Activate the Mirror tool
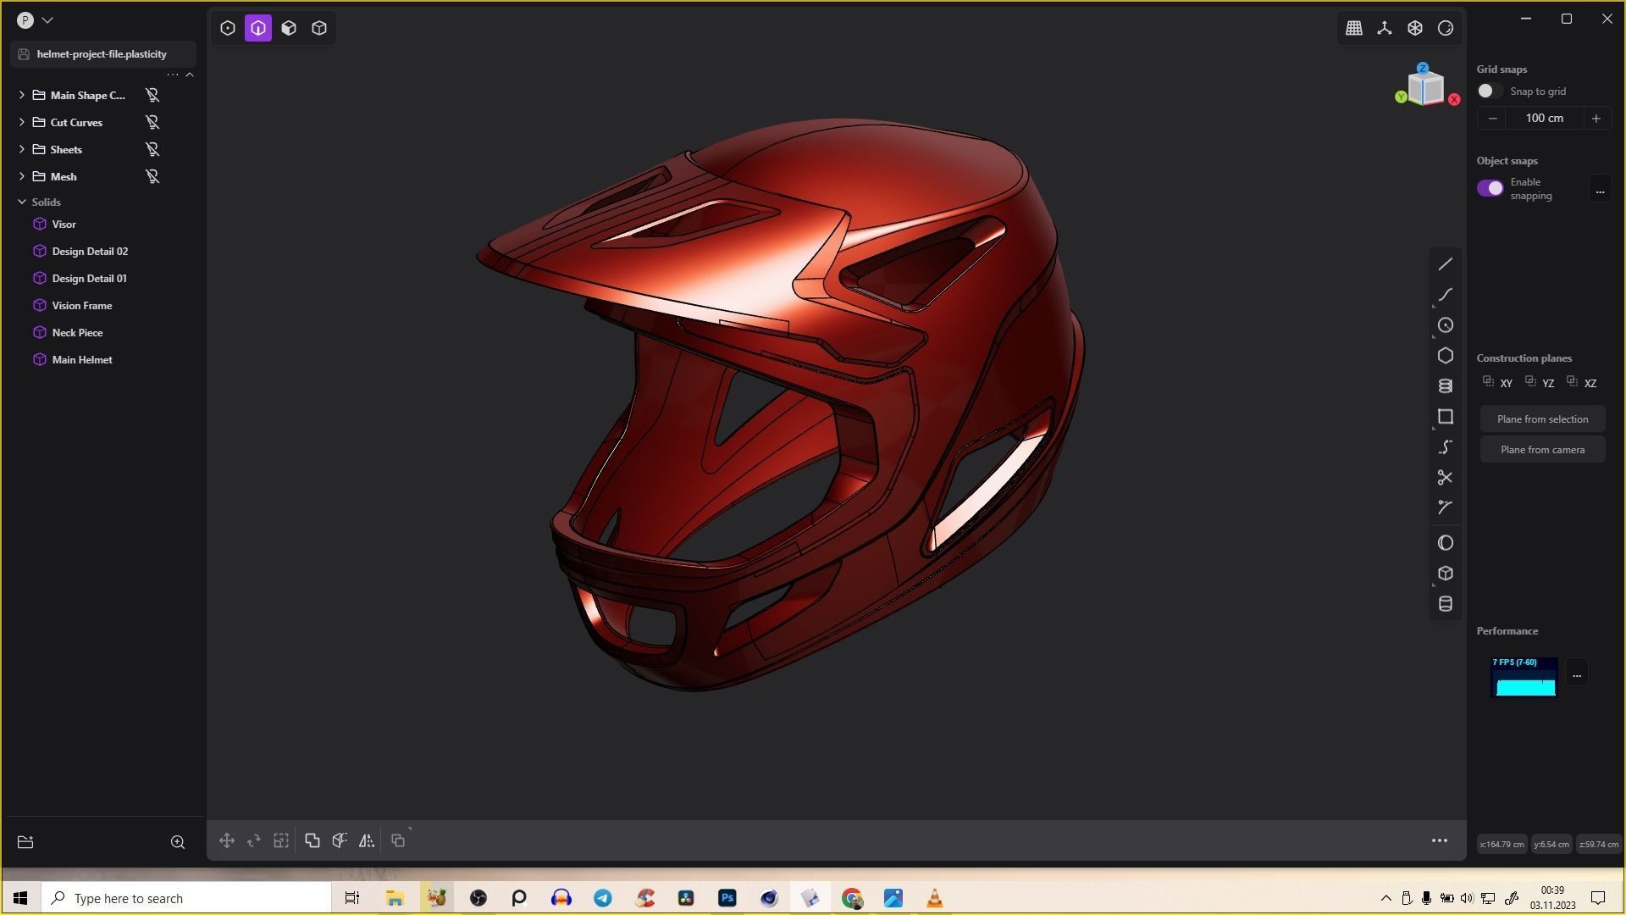This screenshot has width=1626, height=915. (367, 840)
